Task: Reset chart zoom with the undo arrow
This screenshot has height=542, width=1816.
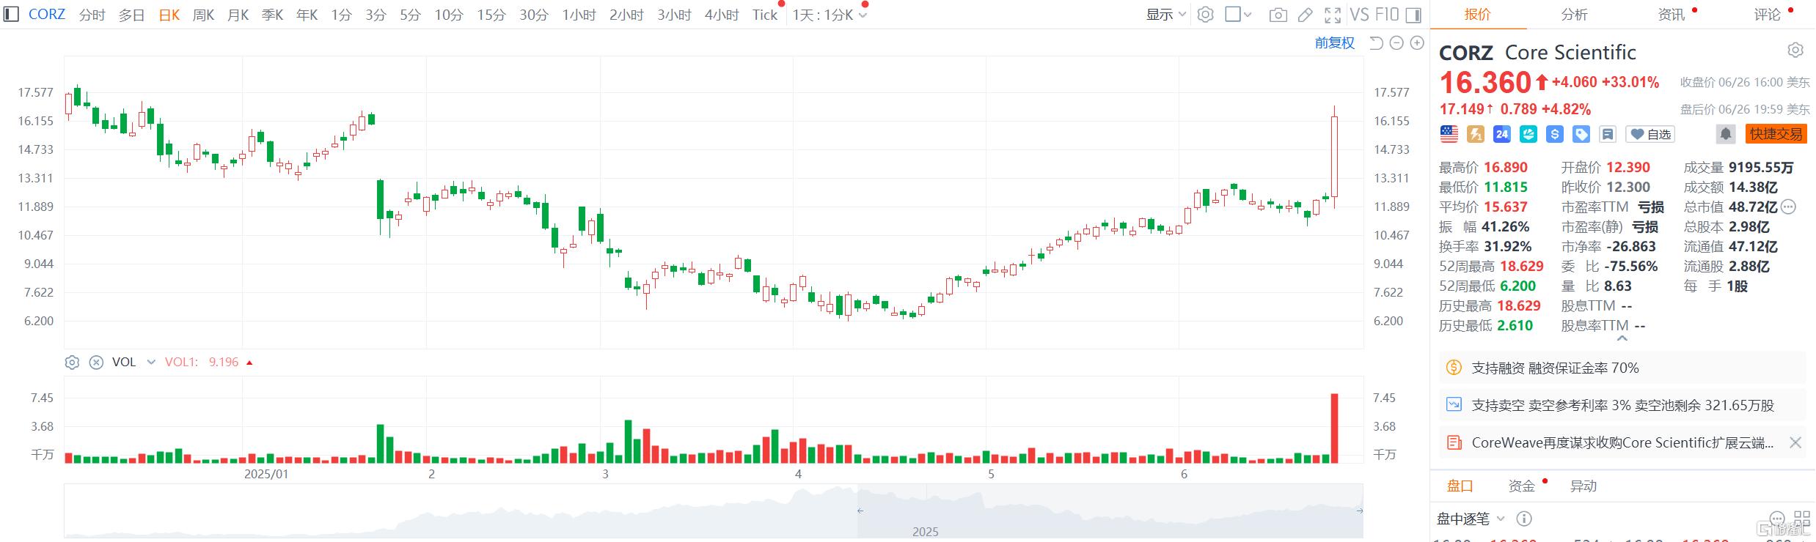Action: (x=1376, y=43)
